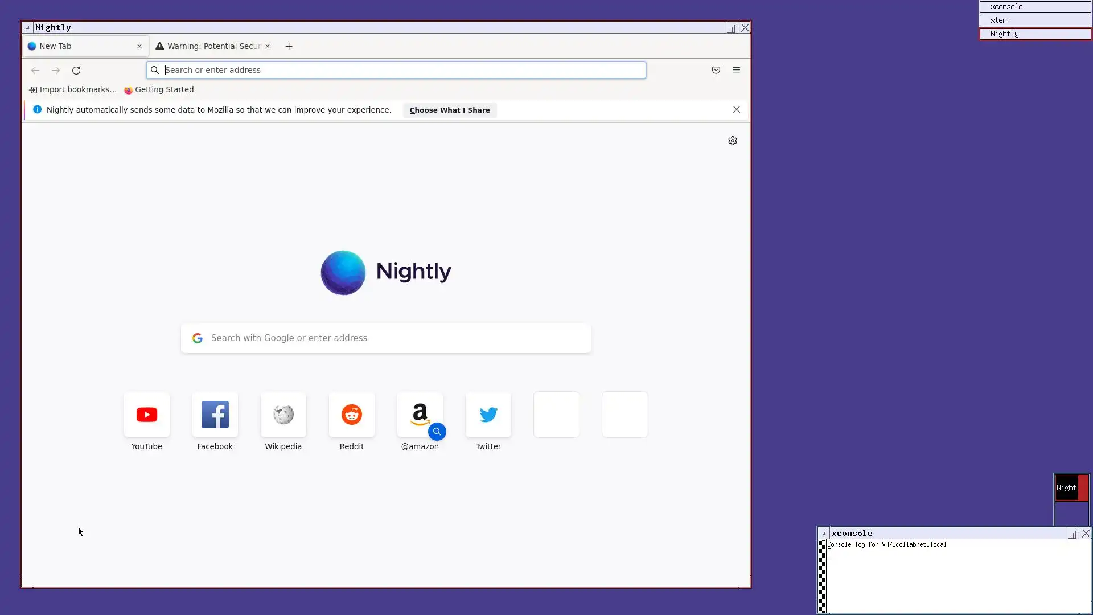This screenshot has width=1093, height=615.
Task: Click Import bookmarks in bookmarks toolbar
Action: pyautogui.click(x=73, y=90)
